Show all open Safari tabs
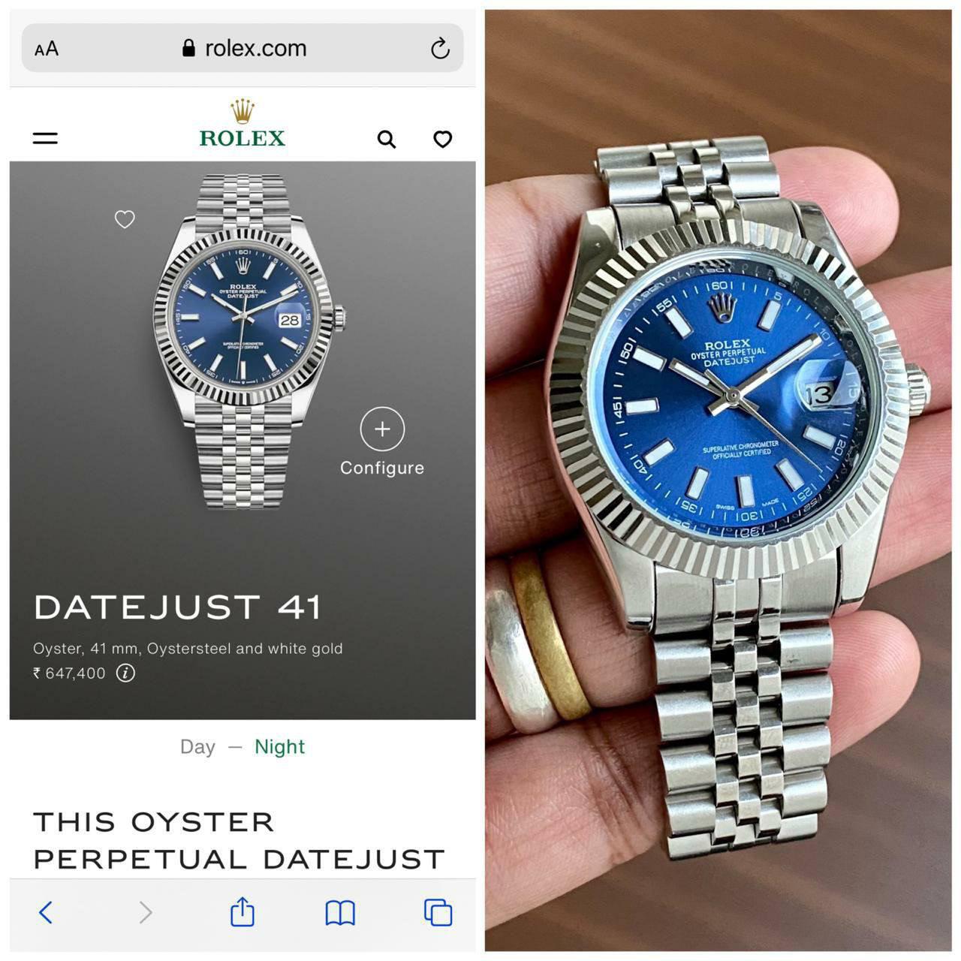 (438, 912)
